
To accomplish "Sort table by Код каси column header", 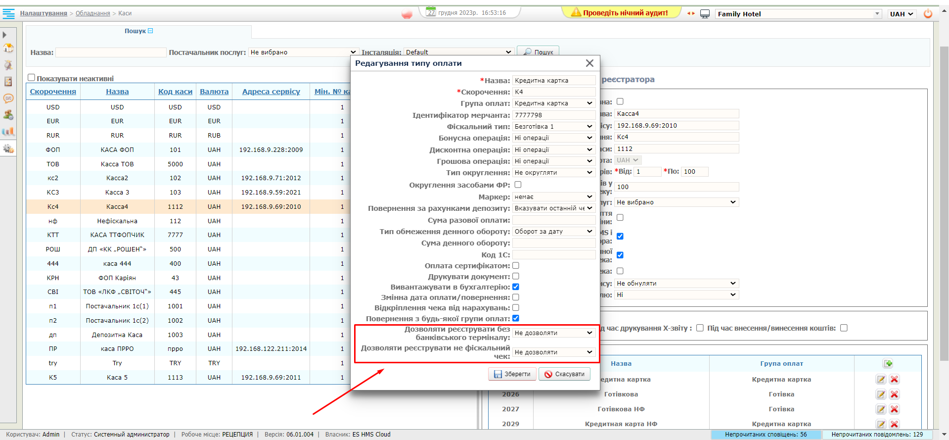I will 175,92.
